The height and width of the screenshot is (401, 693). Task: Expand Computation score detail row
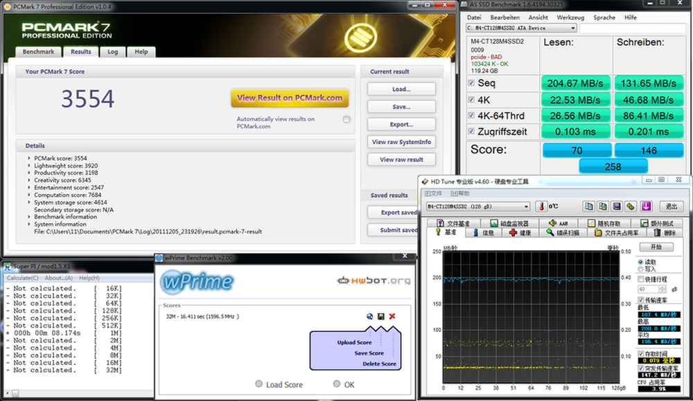(29, 195)
